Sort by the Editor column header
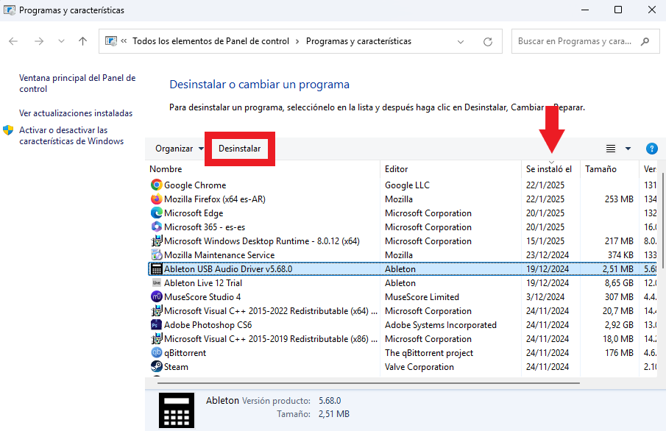 tap(396, 169)
